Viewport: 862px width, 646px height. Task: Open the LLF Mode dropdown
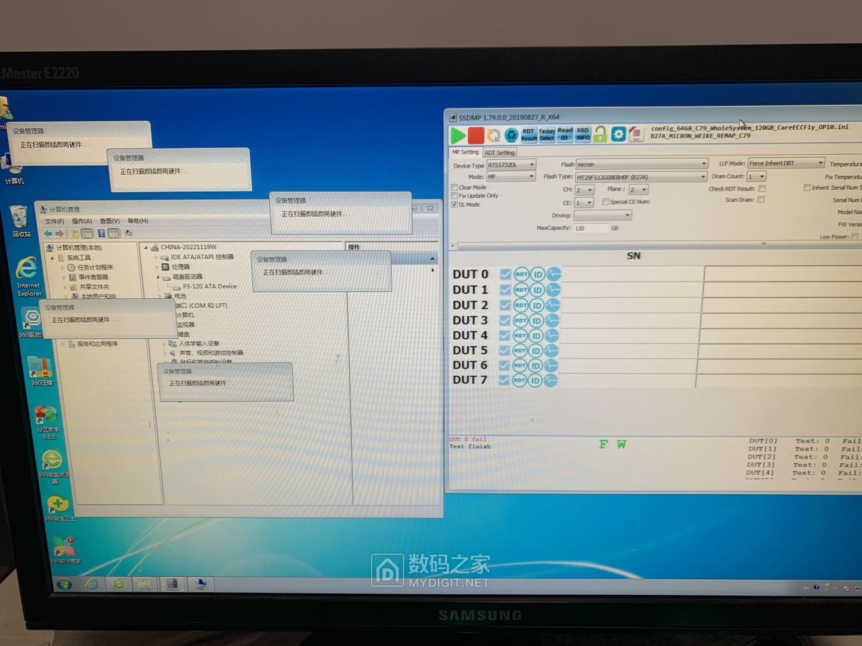point(786,163)
